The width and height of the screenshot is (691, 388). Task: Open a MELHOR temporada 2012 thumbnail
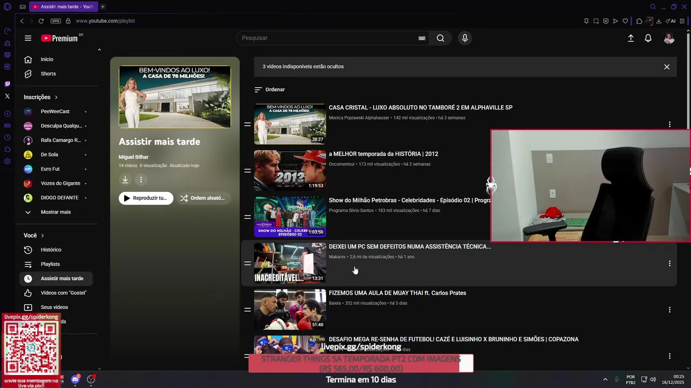click(290, 170)
